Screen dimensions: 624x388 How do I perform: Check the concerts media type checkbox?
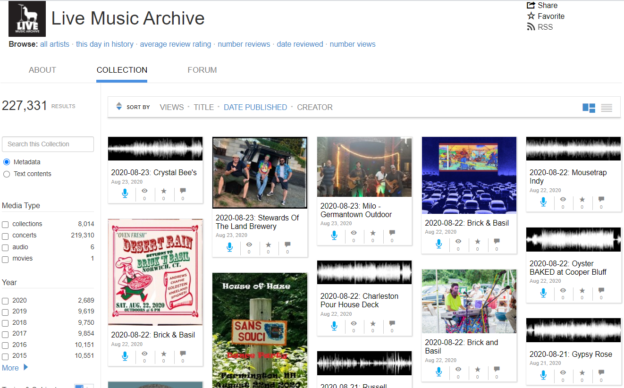coord(5,236)
